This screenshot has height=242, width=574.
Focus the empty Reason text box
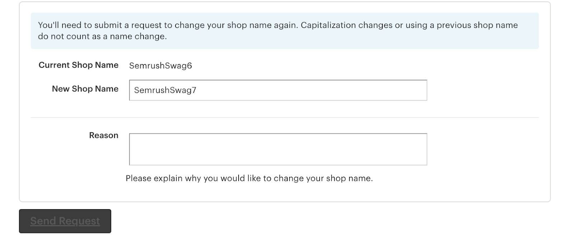tap(278, 149)
